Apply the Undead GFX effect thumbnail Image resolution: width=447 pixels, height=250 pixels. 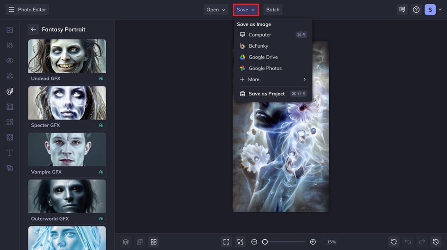[x=67, y=56]
